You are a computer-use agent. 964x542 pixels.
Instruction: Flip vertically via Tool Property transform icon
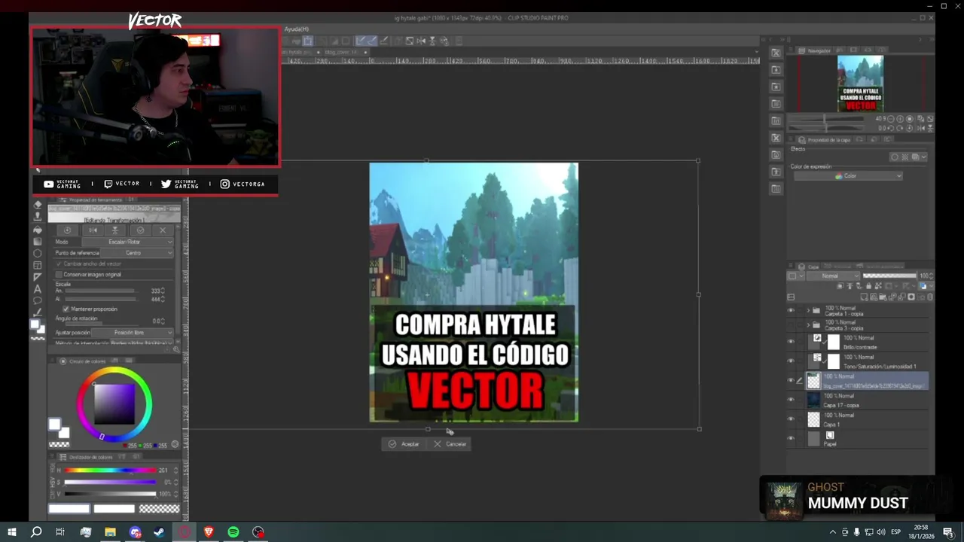pos(115,230)
